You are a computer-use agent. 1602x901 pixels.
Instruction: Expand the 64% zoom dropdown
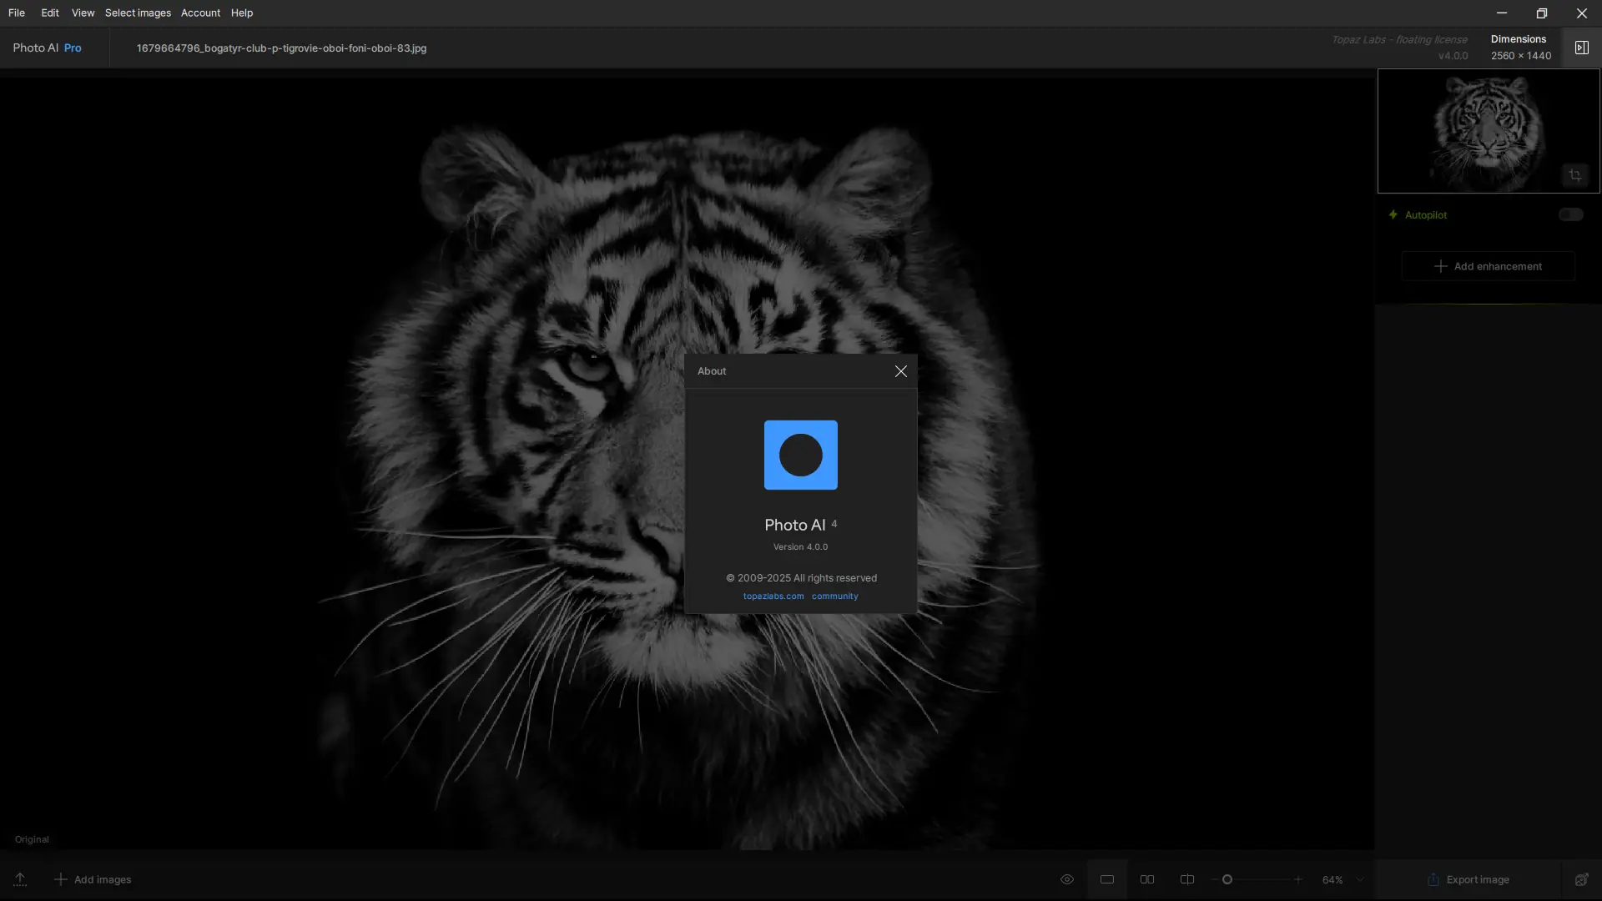coord(1360,879)
